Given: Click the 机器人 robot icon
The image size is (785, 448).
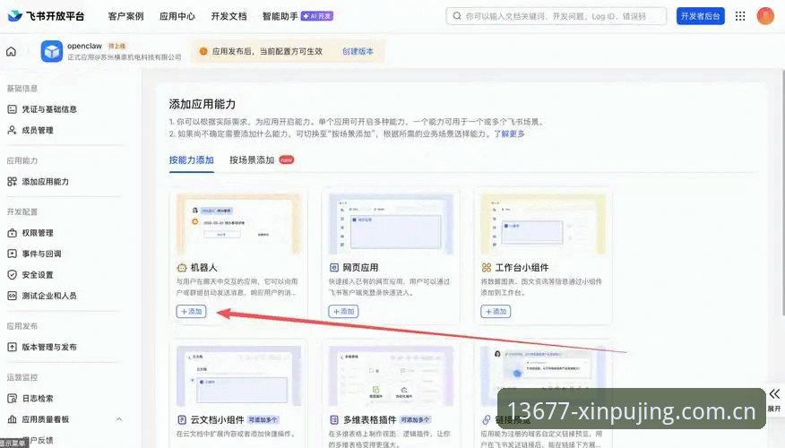Looking at the screenshot, I should pyautogui.click(x=182, y=268).
